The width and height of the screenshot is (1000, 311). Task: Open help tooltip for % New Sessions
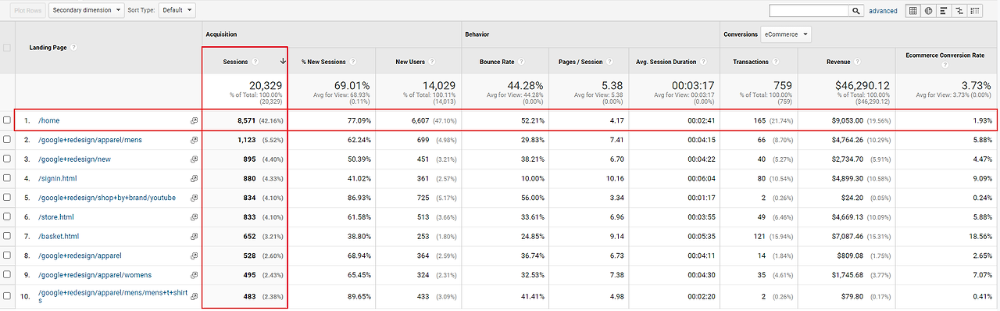[353, 61]
